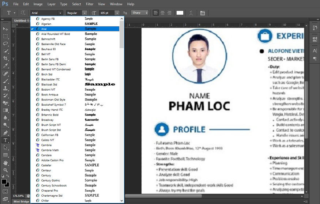Open the background color swatch
Viewport: 320px width, 204px height.
point(8,185)
